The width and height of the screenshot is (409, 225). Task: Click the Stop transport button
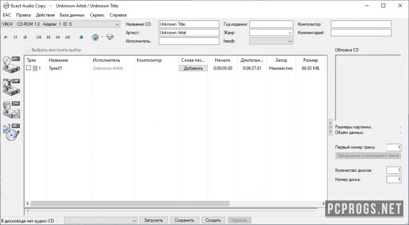25,37
